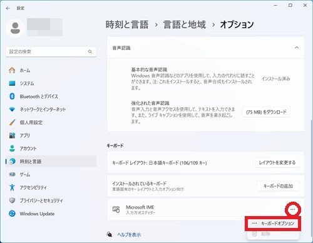Click the search magnifier icon
This screenshot has height=243, width=313.
point(90,51)
